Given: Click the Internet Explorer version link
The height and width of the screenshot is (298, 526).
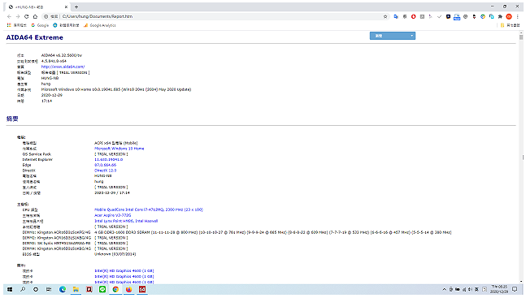Looking at the screenshot, I should click(x=108, y=160).
